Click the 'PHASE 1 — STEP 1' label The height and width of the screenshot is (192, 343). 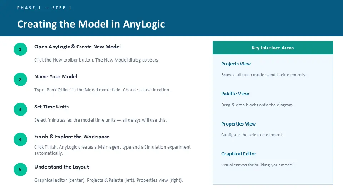coord(44,8)
